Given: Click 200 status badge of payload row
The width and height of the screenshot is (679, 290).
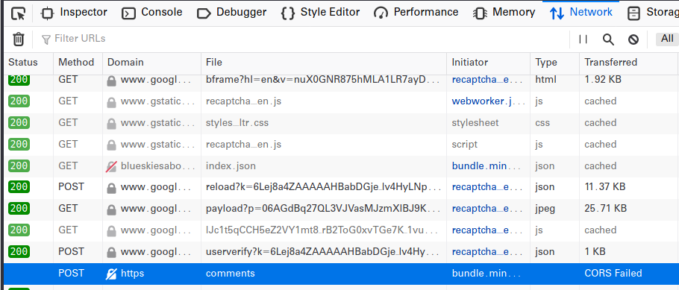Looking at the screenshot, I should pyautogui.click(x=19, y=209).
